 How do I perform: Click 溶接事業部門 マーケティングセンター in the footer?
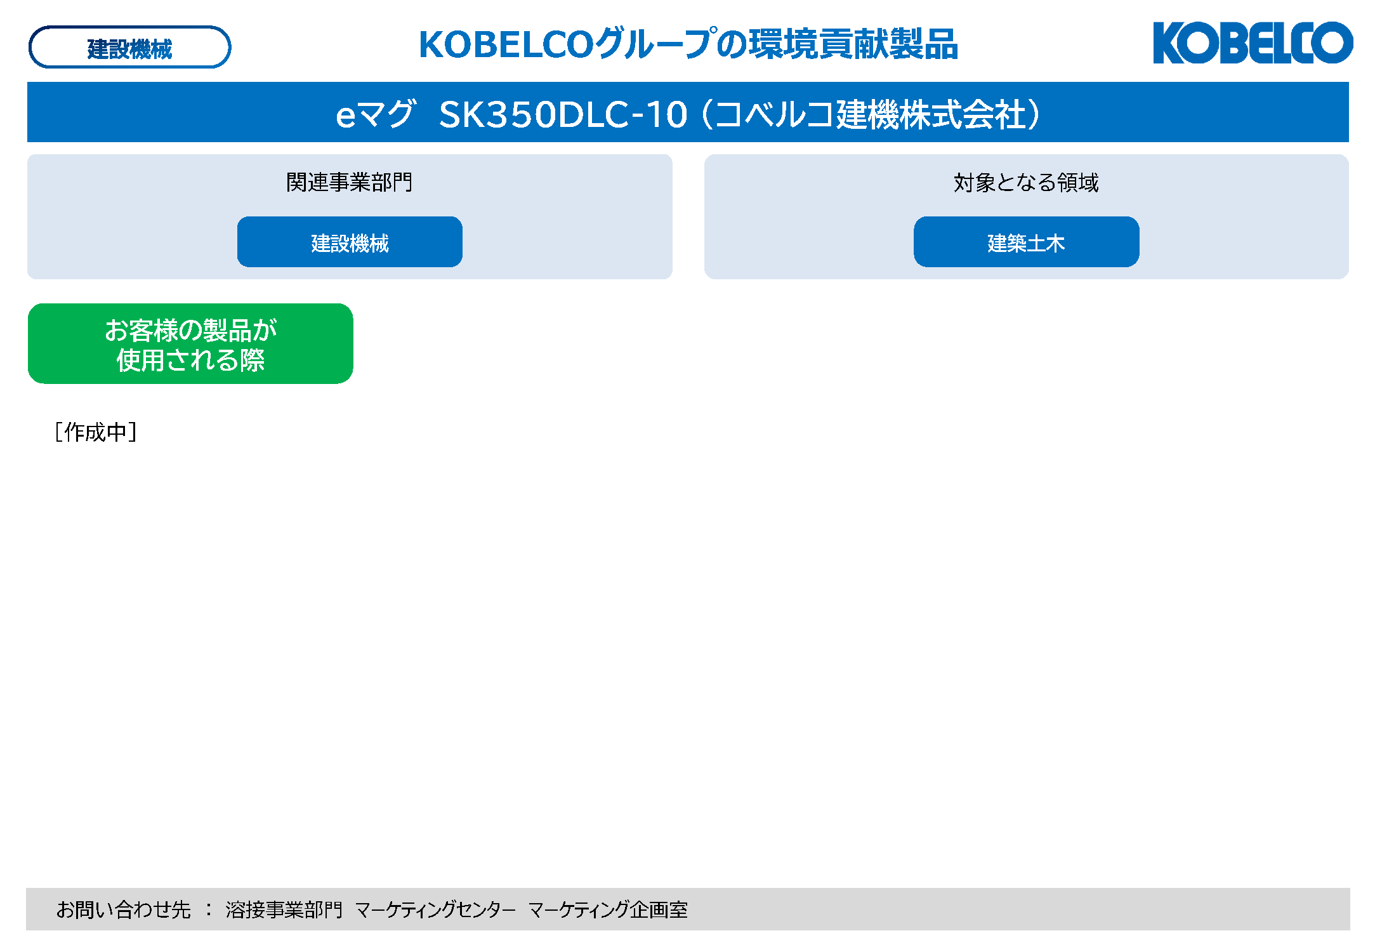(x=371, y=909)
